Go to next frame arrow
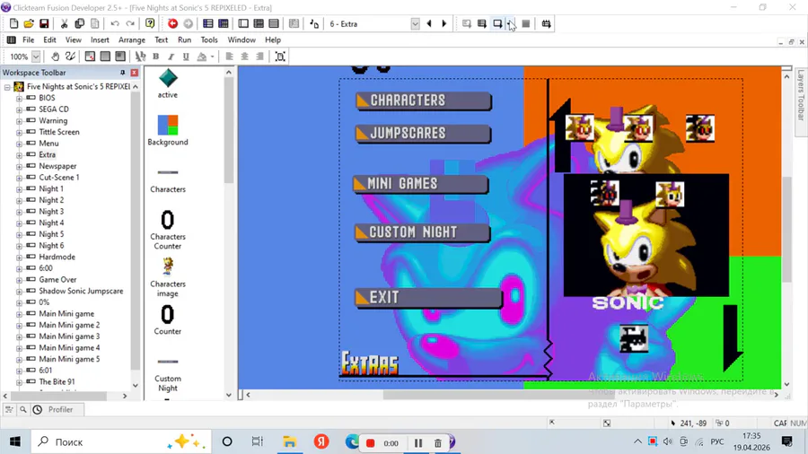 coord(444,23)
